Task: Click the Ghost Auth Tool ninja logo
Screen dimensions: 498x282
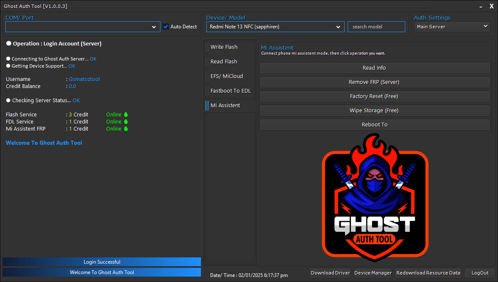Action: (375, 196)
